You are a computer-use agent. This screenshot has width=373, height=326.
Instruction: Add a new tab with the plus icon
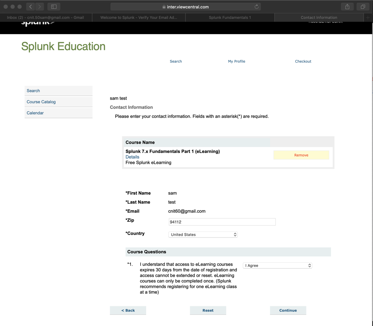click(x=368, y=18)
